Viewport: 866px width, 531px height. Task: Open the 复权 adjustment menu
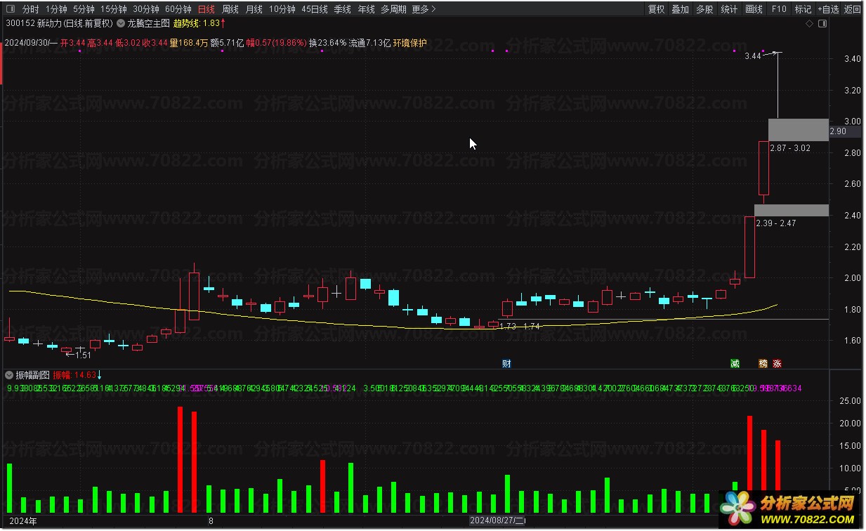pyautogui.click(x=656, y=9)
